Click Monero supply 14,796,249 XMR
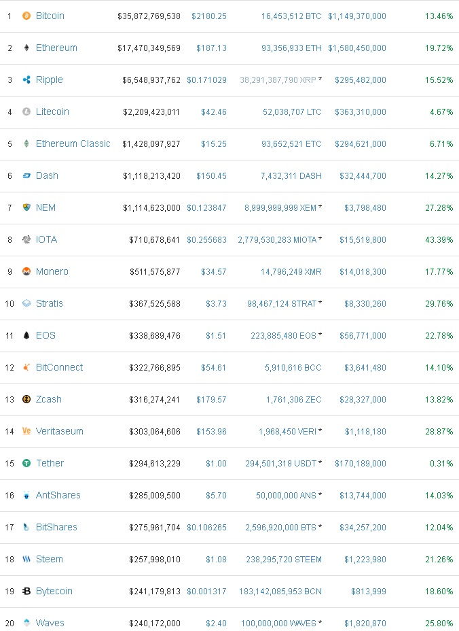Image resolution: width=459 pixels, height=631 pixels. pyautogui.click(x=291, y=271)
